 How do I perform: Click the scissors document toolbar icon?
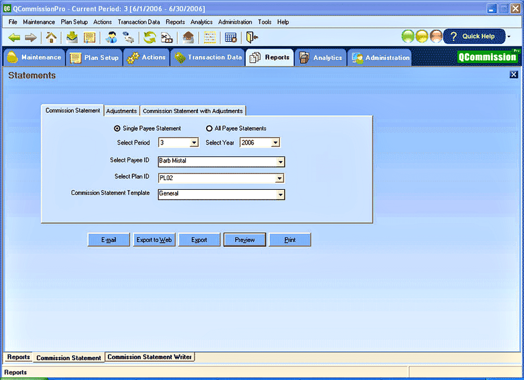tap(167, 38)
